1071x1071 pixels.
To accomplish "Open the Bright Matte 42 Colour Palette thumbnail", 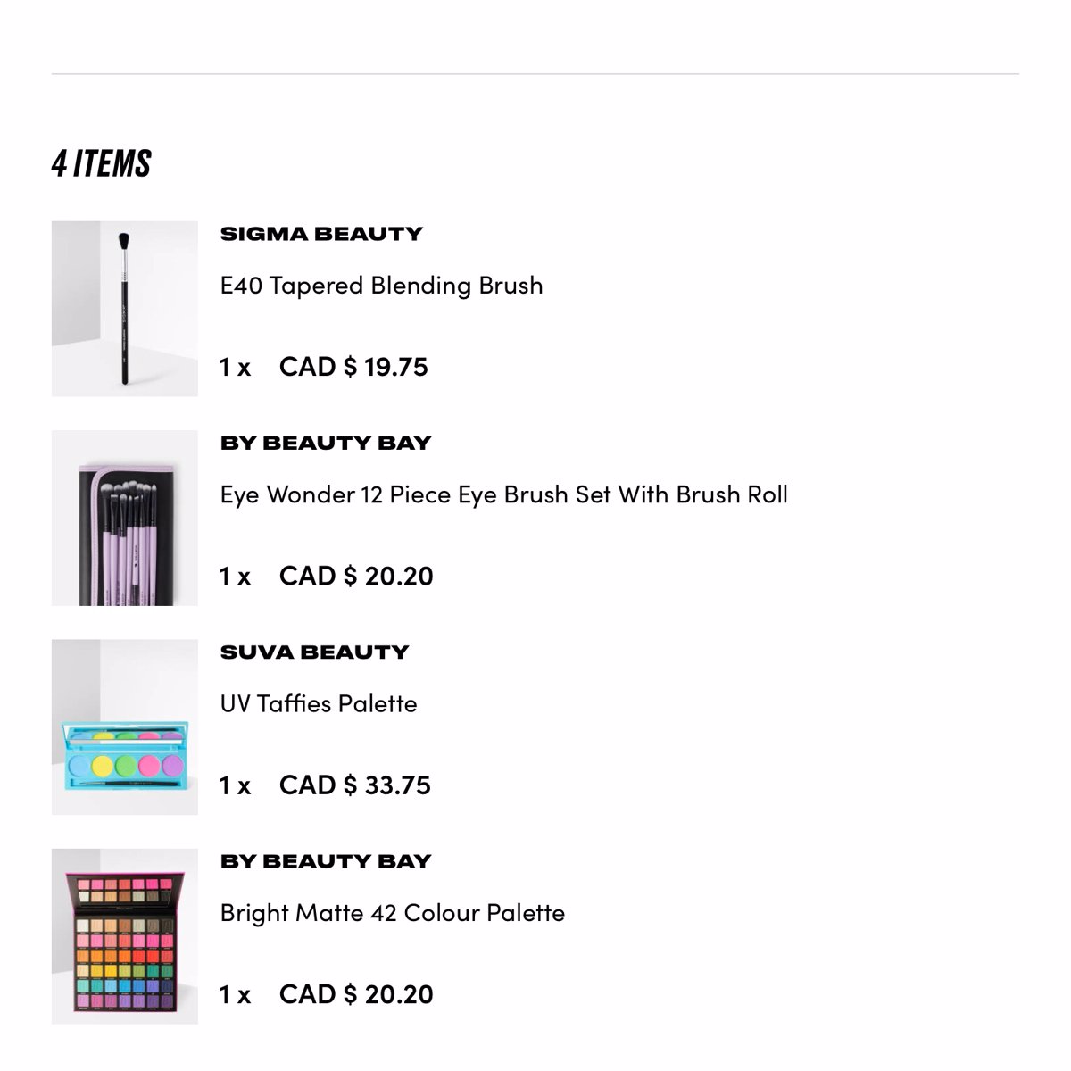I will (125, 936).
